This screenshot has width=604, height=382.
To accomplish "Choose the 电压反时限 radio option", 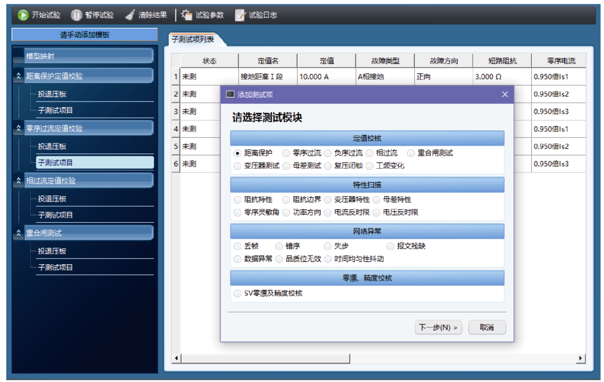I will point(376,212).
